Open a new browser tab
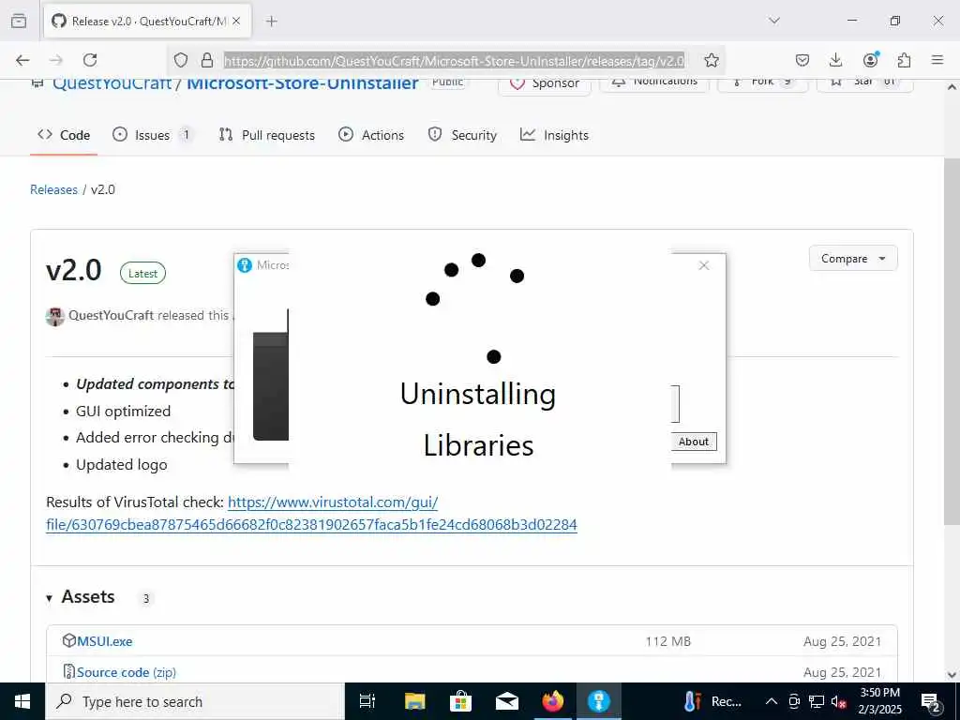960x720 pixels. [x=272, y=22]
